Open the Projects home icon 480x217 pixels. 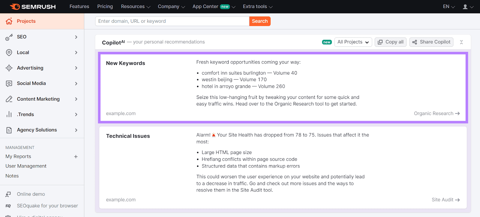pos(9,21)
